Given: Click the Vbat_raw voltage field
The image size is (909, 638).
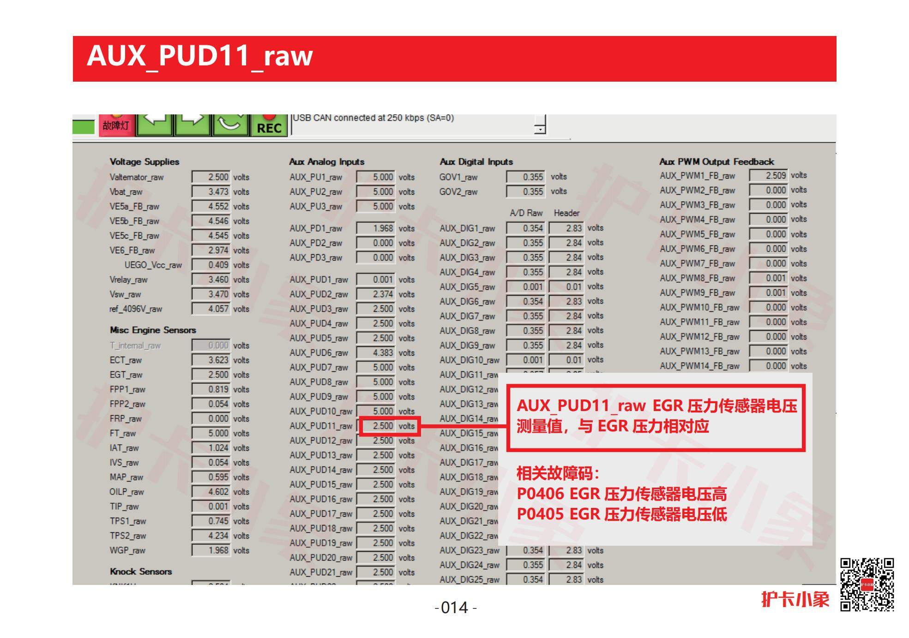Looking at the screenshot, I should pos(211,192).
